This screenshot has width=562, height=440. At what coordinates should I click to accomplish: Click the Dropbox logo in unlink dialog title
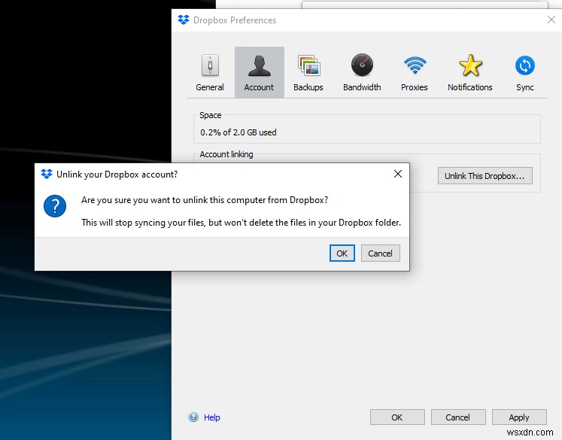(x=47, y=174)
